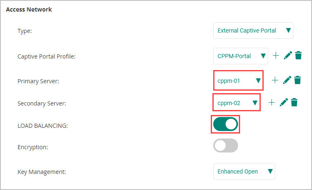312x190 pixels.
Task: Click the Encryption label text
Action: 33,147
